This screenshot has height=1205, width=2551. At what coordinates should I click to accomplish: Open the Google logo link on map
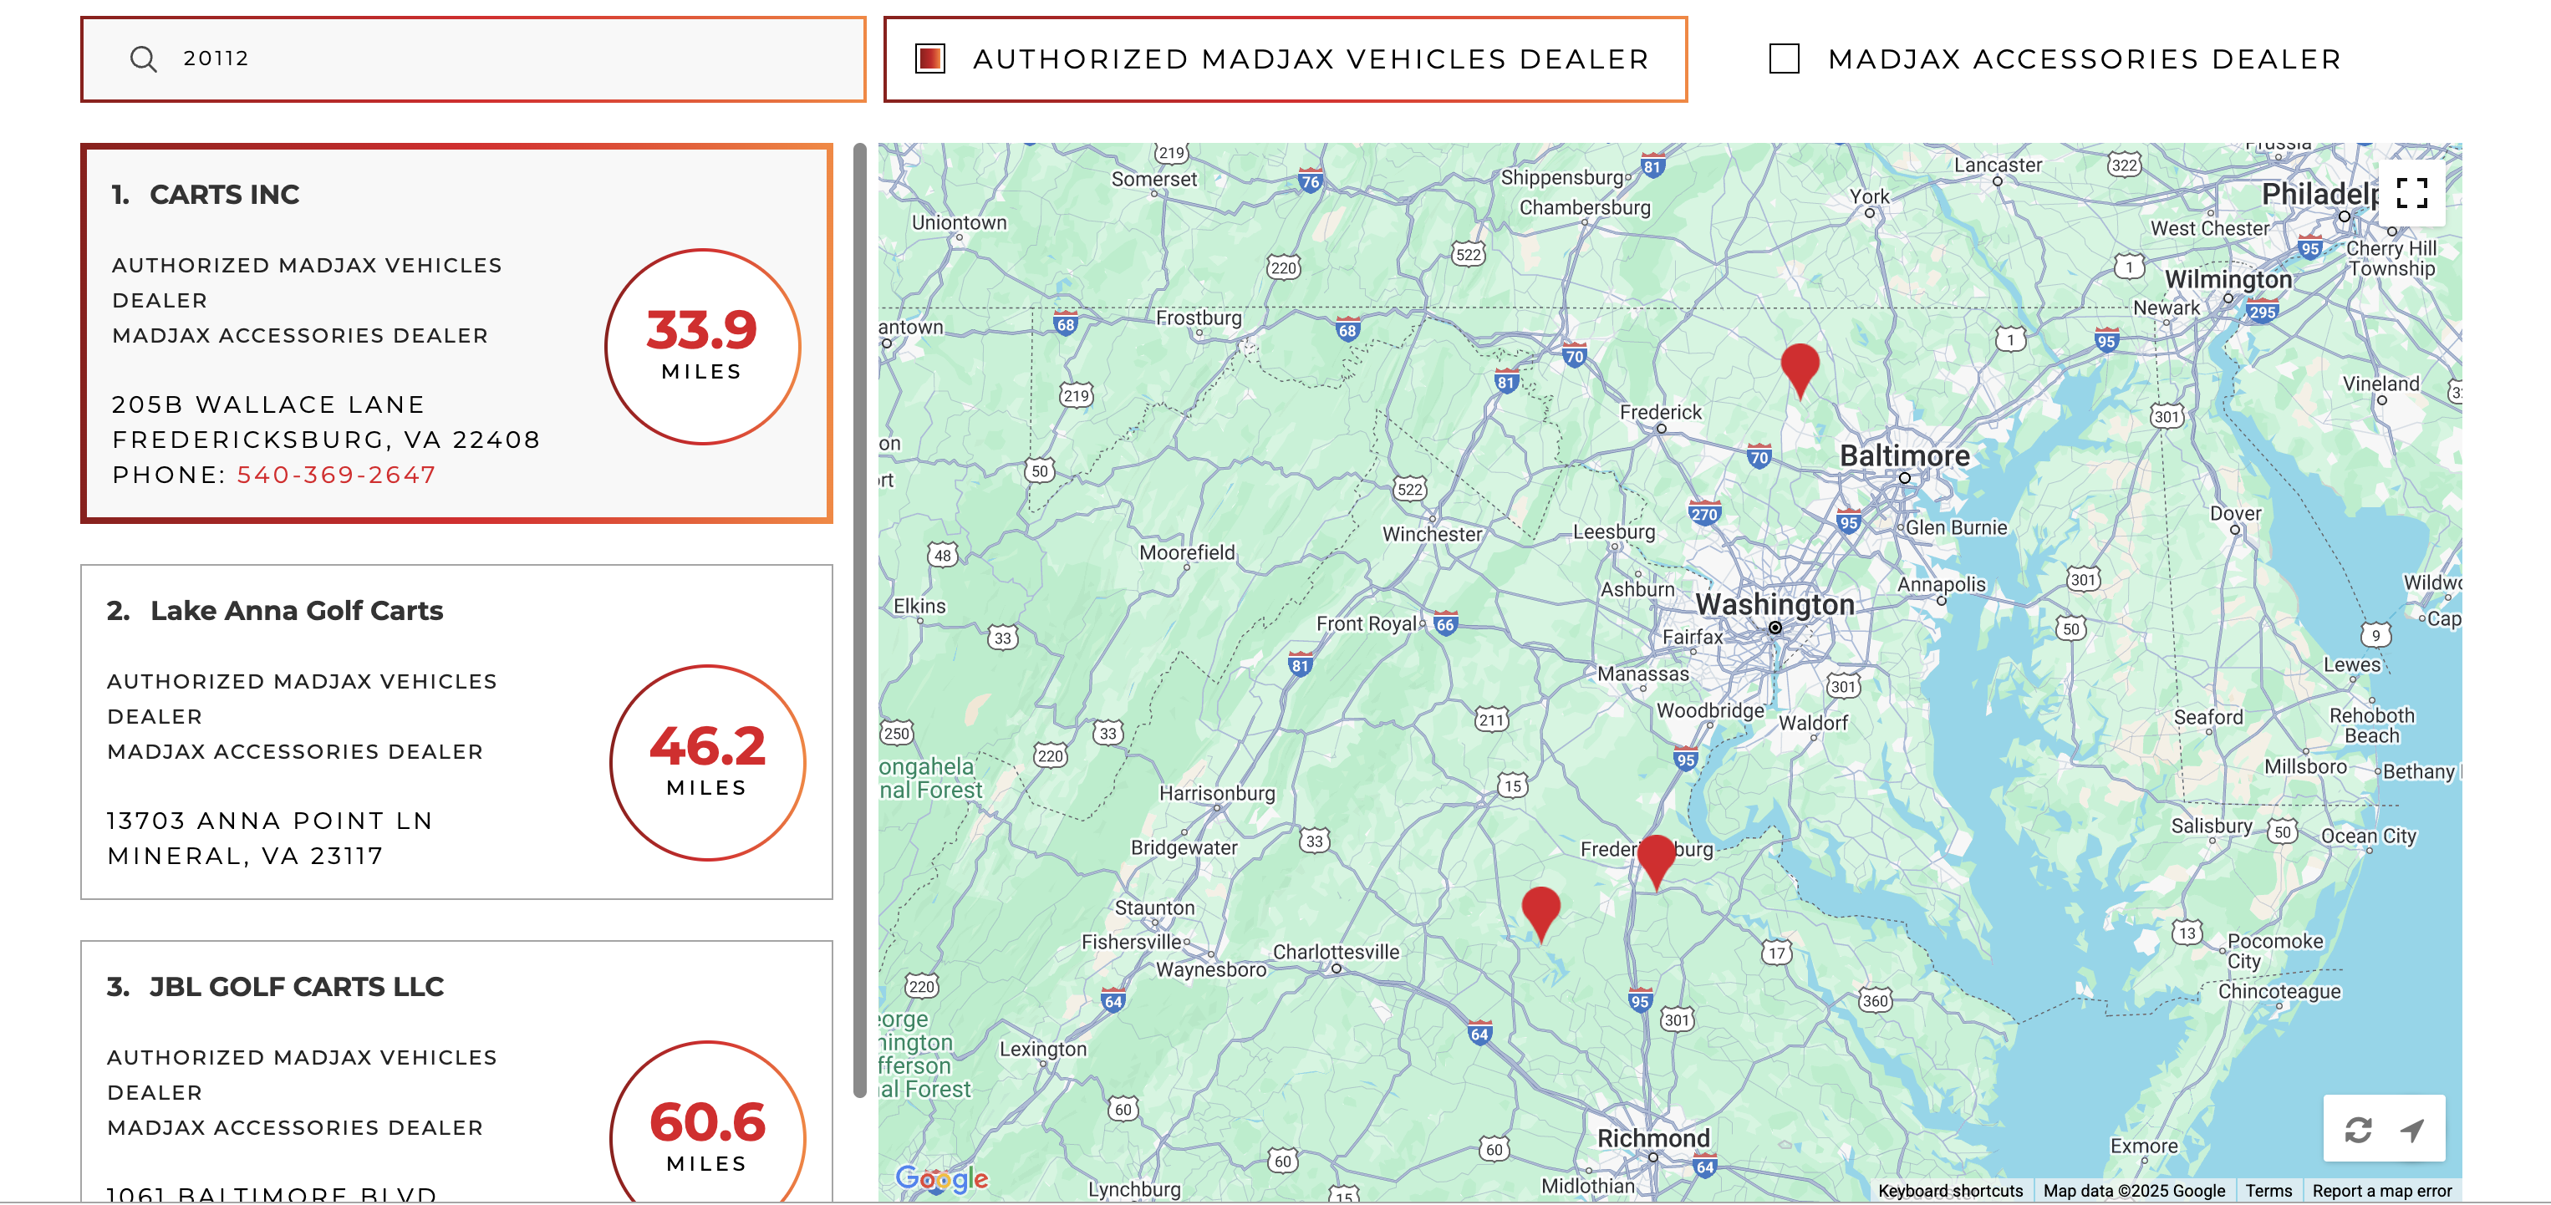click(x=941, y=1177)
